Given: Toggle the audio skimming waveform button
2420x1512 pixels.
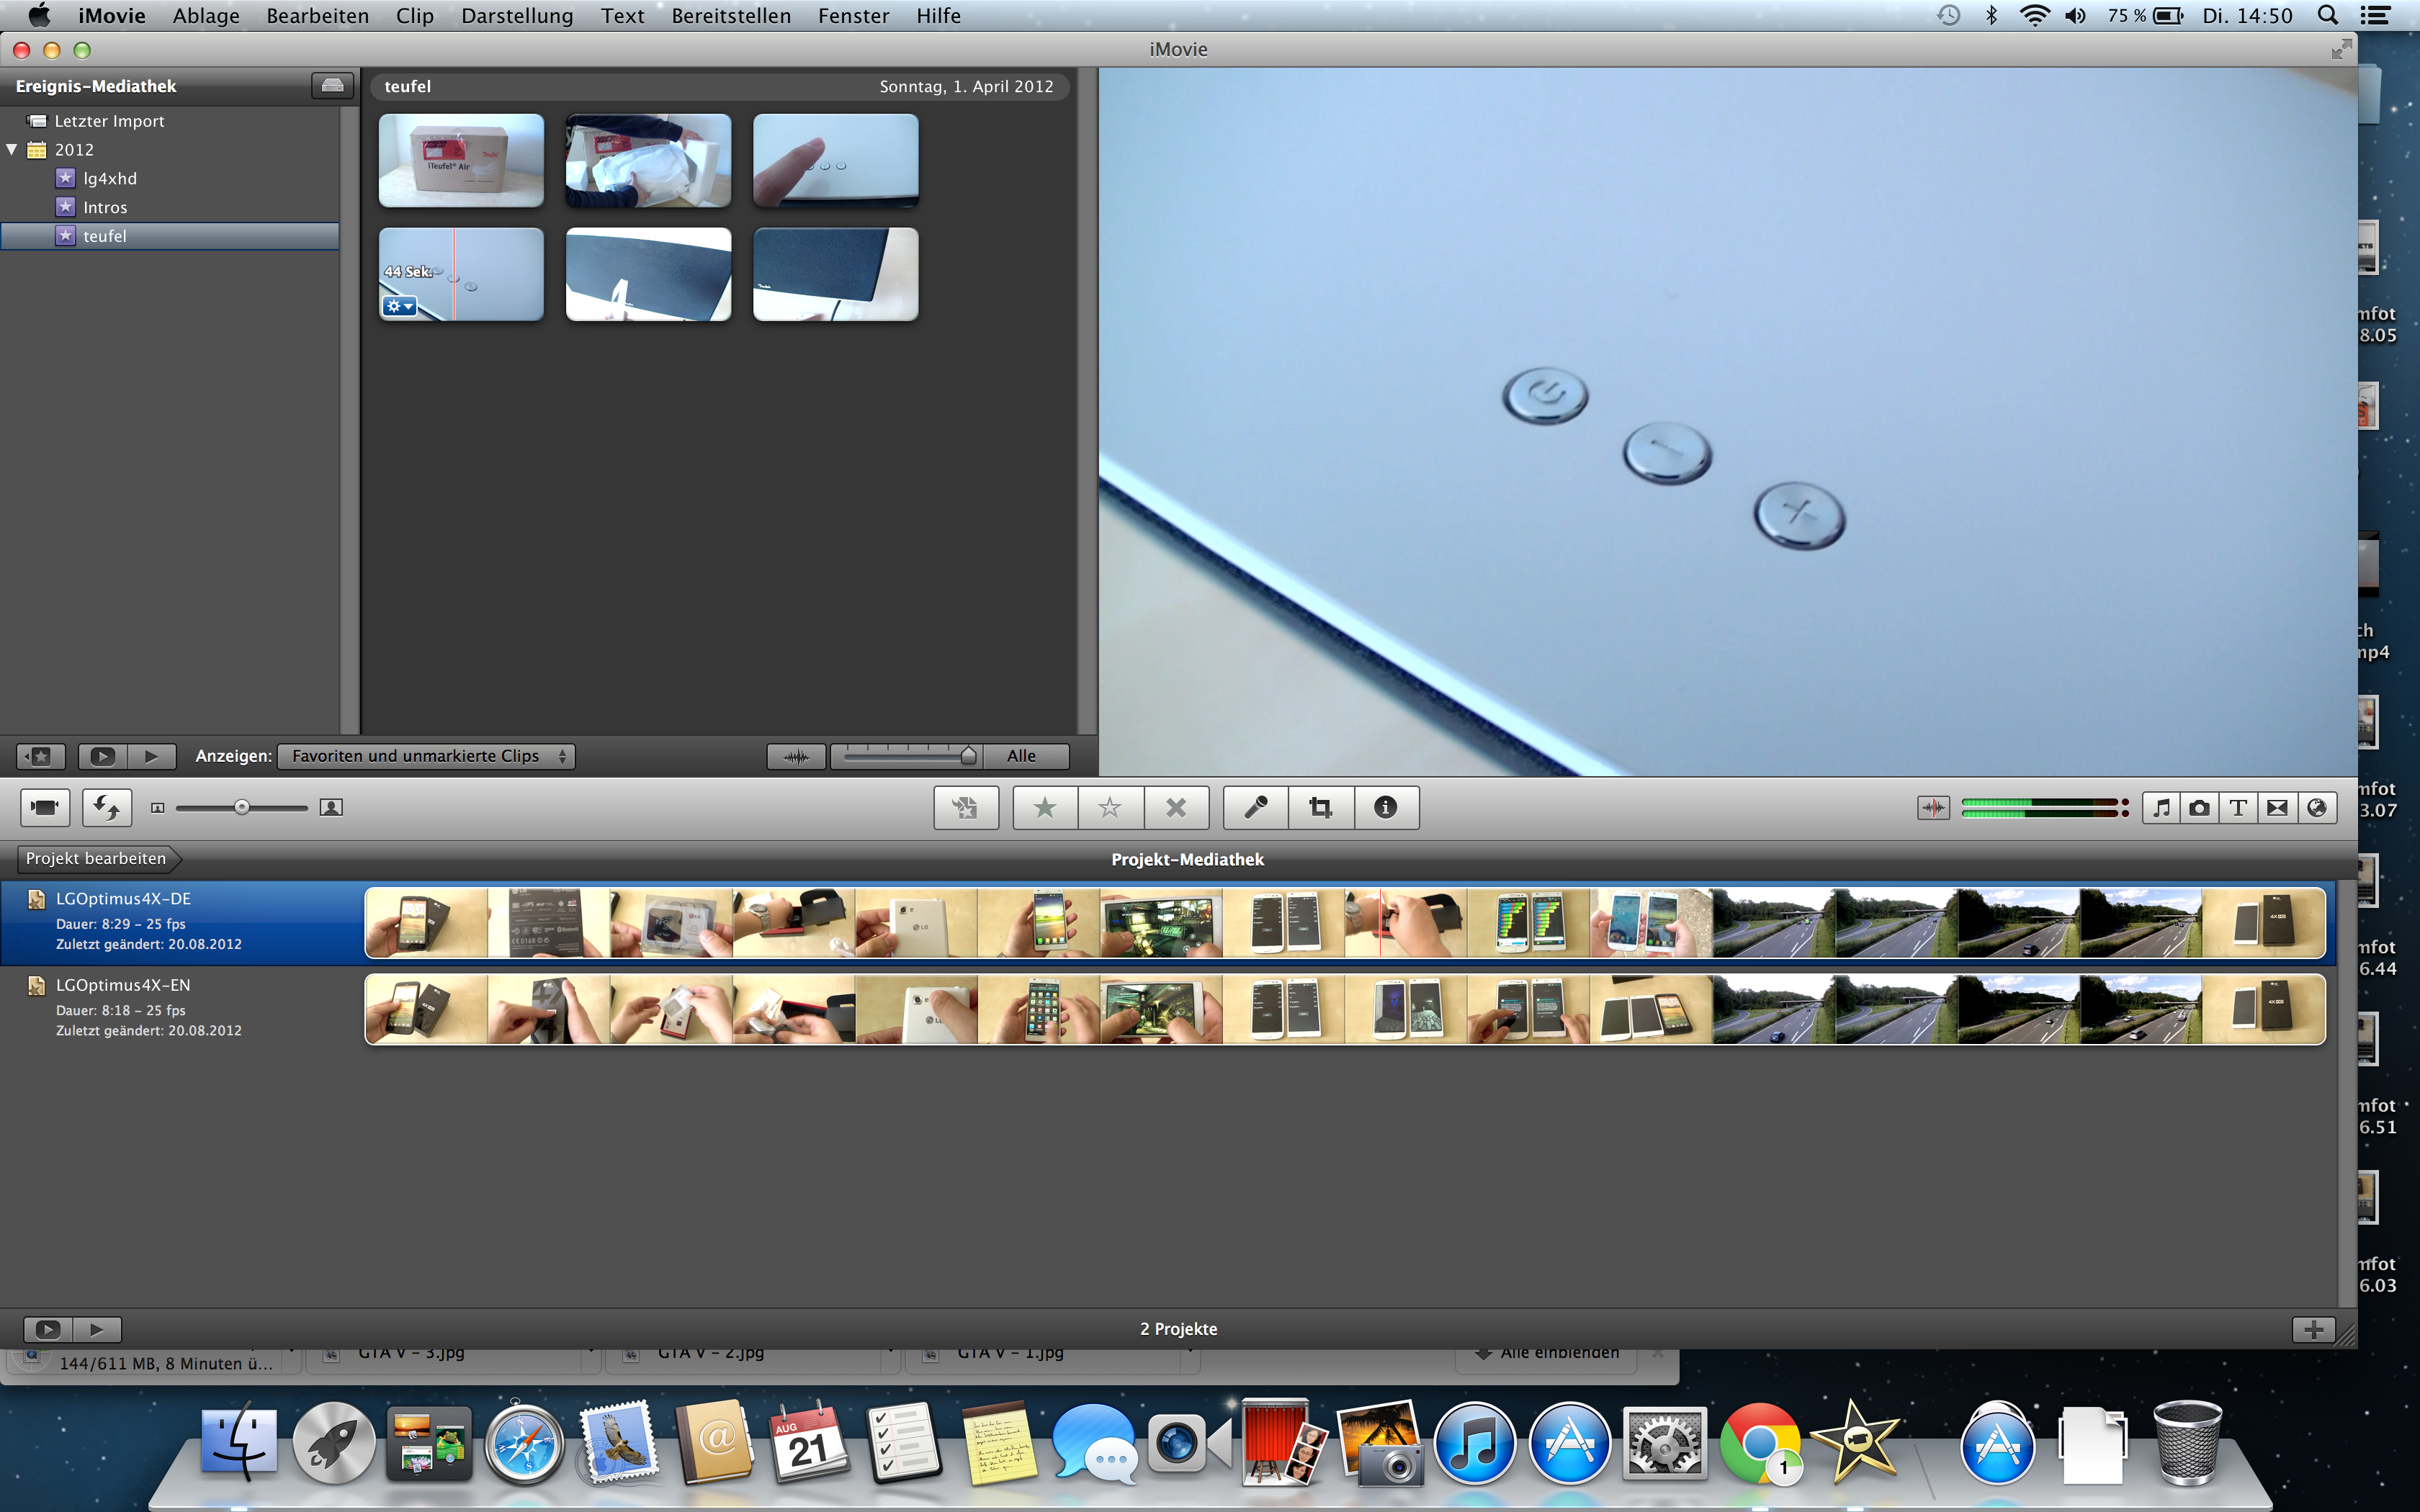Looking at the screenshot, I should point(1934,807).
